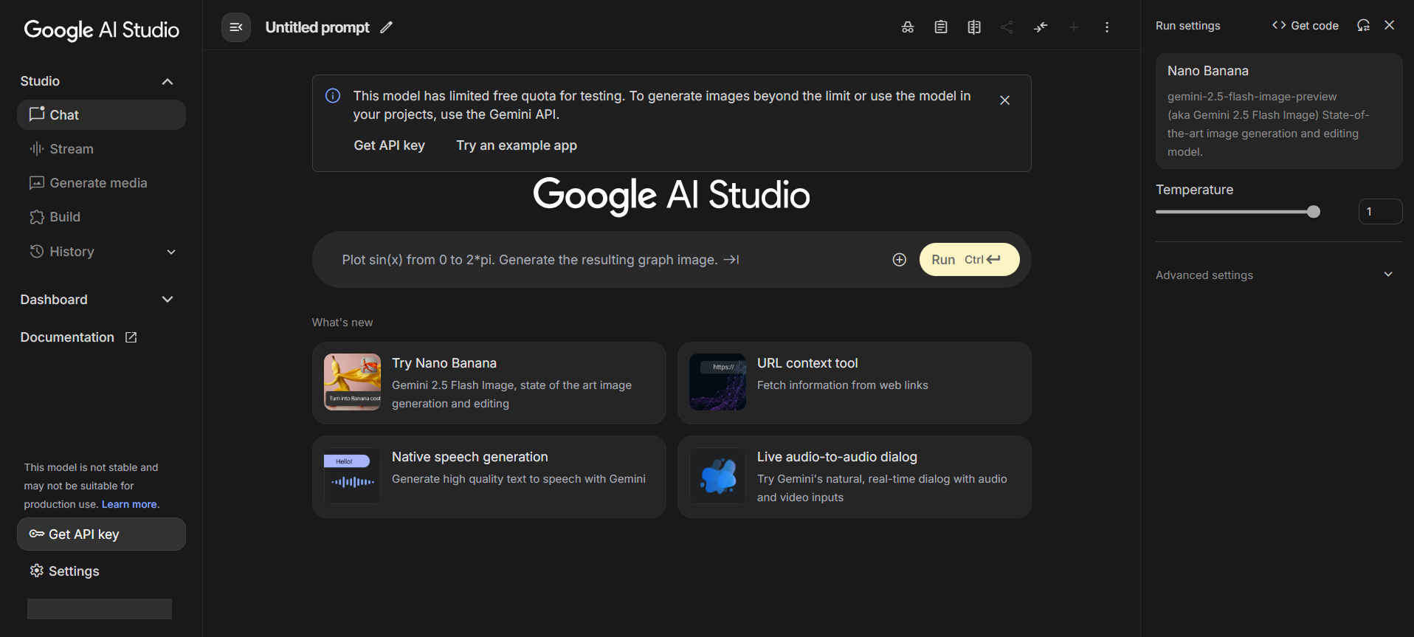Click the plus new prompt icon in toolbar

point(1074,27)
